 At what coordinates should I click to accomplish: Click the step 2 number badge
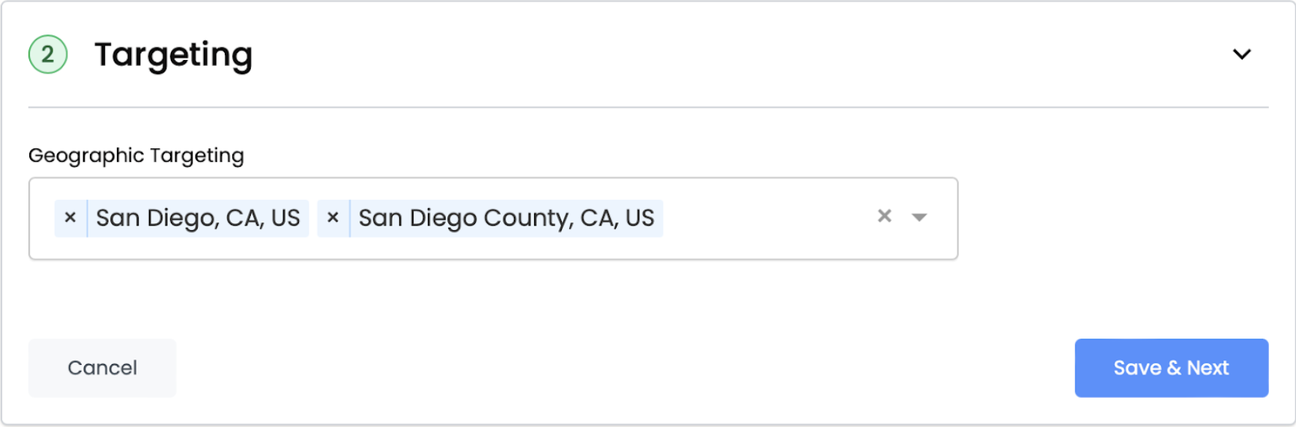click(x=48, y=55)
